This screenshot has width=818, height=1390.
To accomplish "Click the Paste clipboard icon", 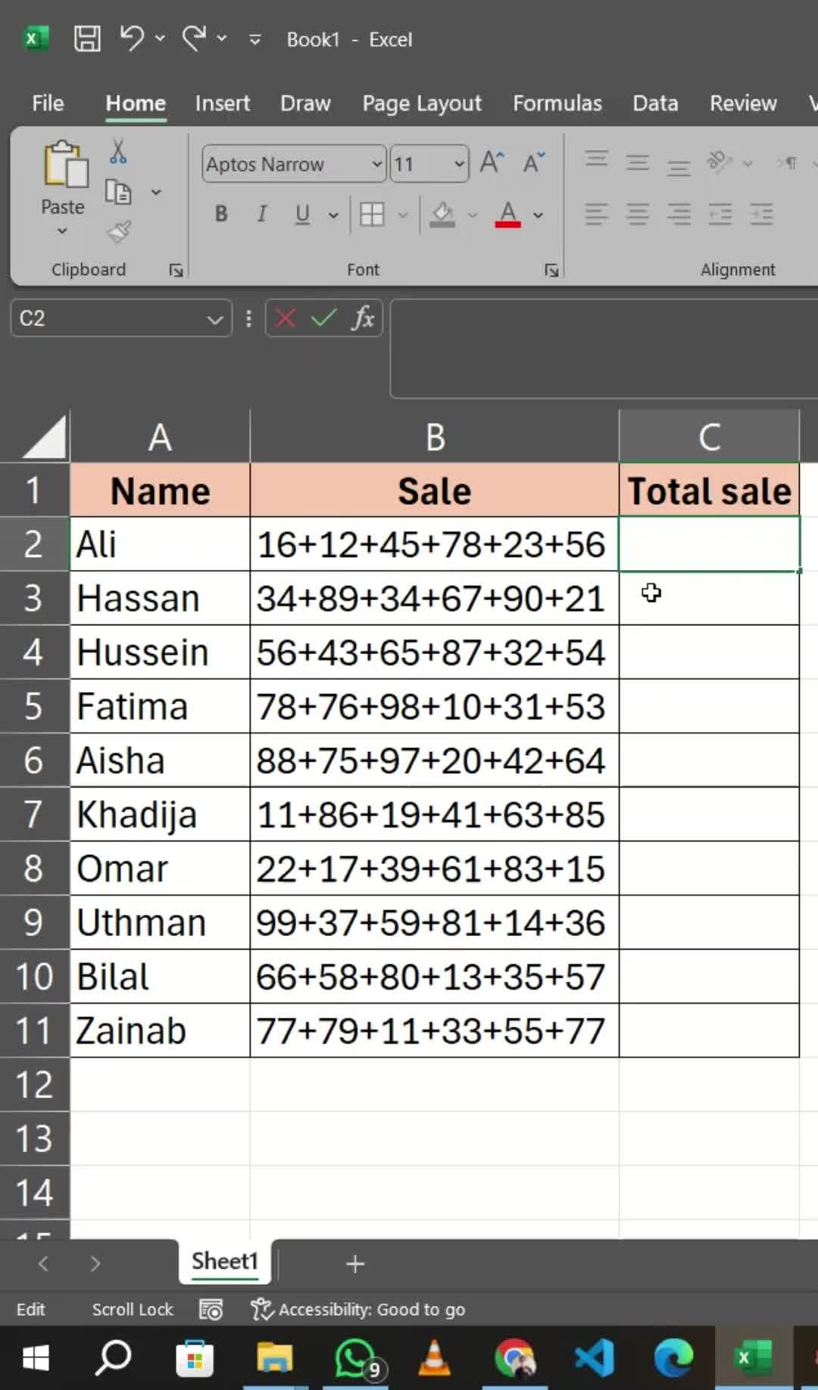I will click(64, 164).
